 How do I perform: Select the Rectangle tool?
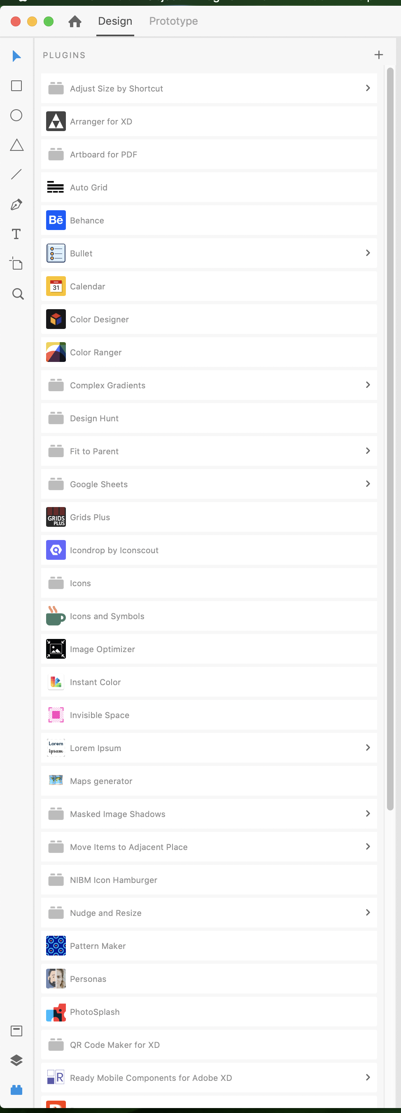coord(16,86)
